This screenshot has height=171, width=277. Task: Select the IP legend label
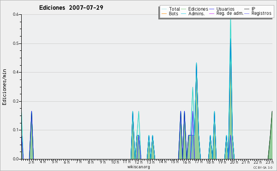[x=253, y=9]
